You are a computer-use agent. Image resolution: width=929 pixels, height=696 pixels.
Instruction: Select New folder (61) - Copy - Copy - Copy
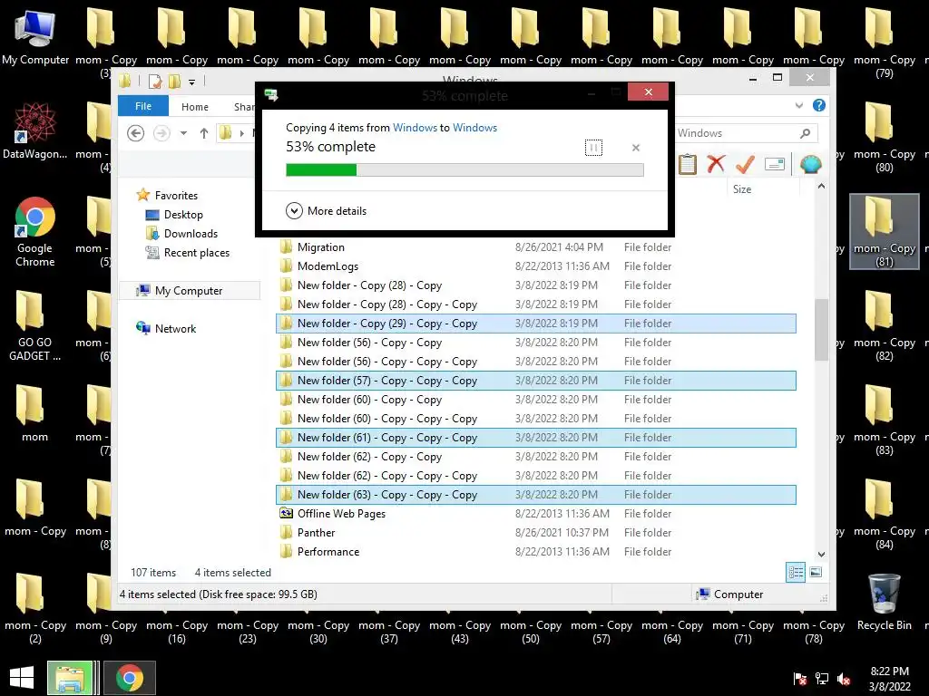click(535, 438)
